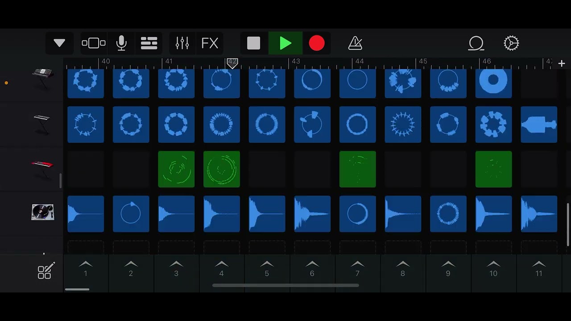This screenshot has height=321, width=571.
Task: Tap turntable row cell in column 1
Action: pyautogui.click(x=86, y=214)
